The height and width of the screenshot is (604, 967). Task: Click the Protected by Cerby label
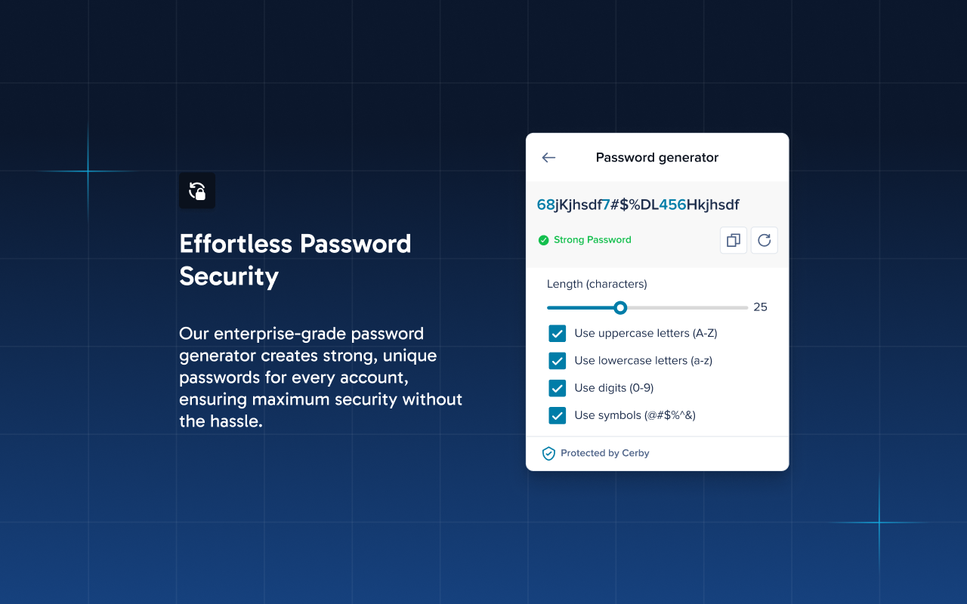(x=605, y=453)
